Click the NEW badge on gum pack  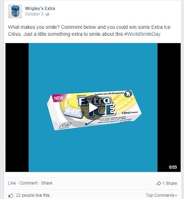click(59, 98)
